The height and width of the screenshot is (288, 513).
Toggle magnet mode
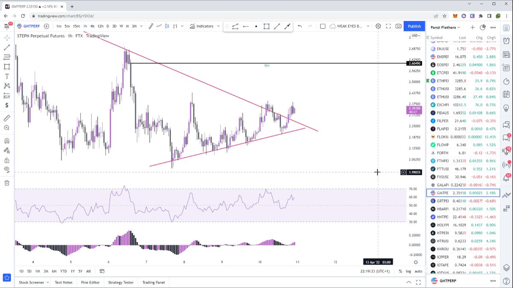7,141
